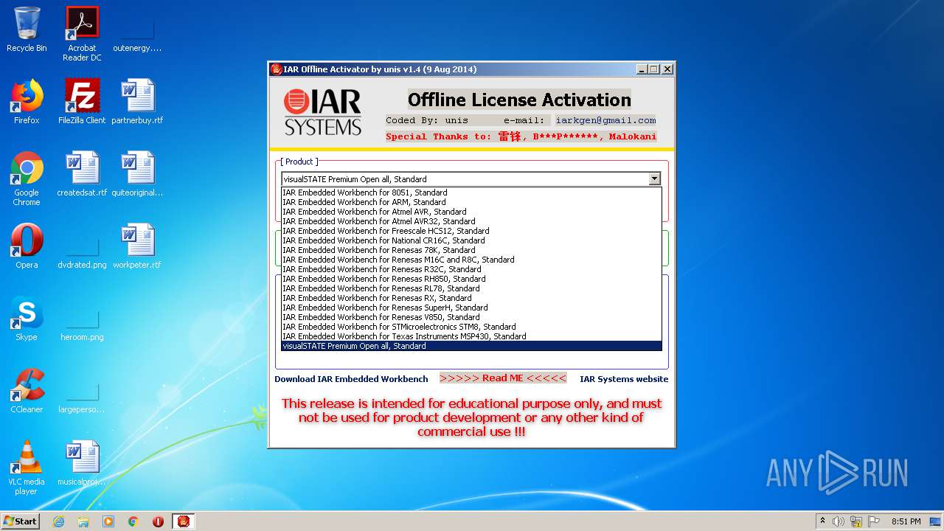This screenshot has height=531, width=944.
Task: Select Embedded Workbench for Renesas M16C and R8C
Action: click(471, 260)
